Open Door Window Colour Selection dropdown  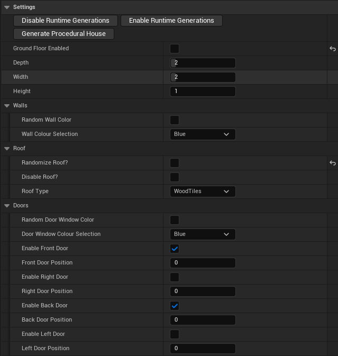point(203,234)
